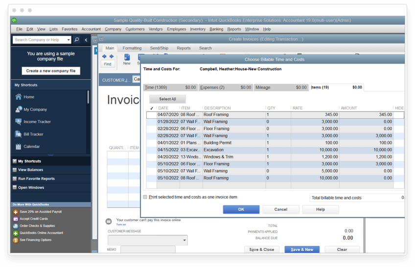
Task: Click QuickBooks Online Accountant icon
Action: (16, 233)
